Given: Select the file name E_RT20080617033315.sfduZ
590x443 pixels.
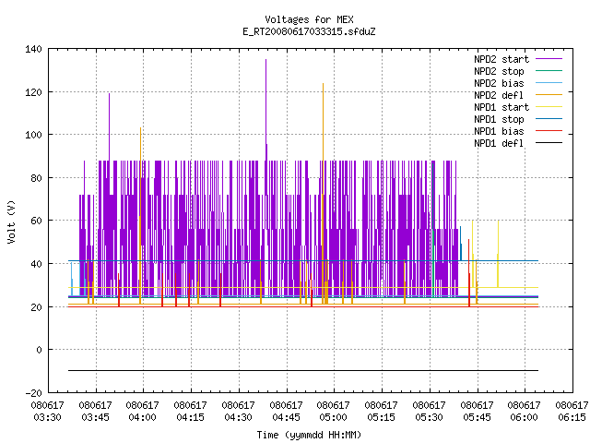Looking at the screenshot, I should 309,31.
